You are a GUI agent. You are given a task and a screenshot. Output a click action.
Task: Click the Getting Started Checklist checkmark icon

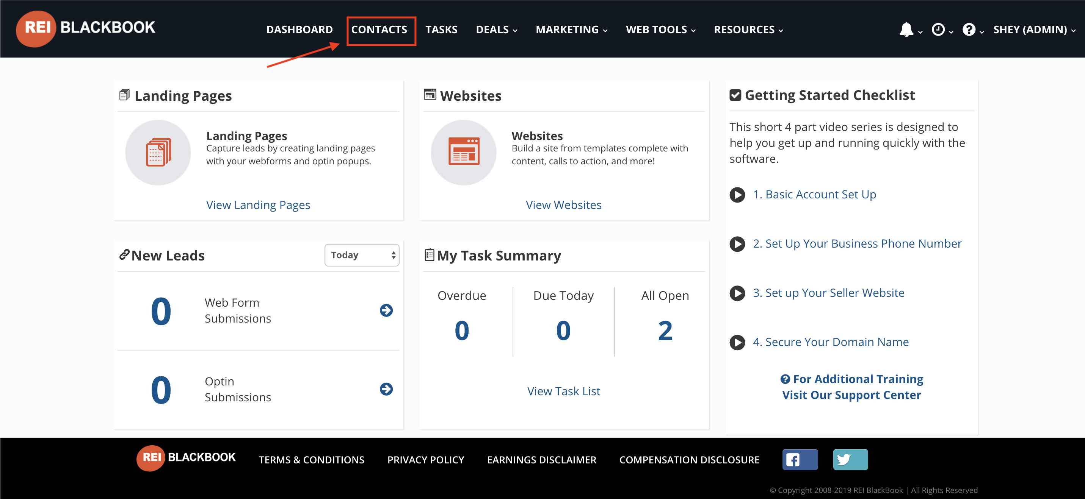pyautogui.click(x=735, y=95)
